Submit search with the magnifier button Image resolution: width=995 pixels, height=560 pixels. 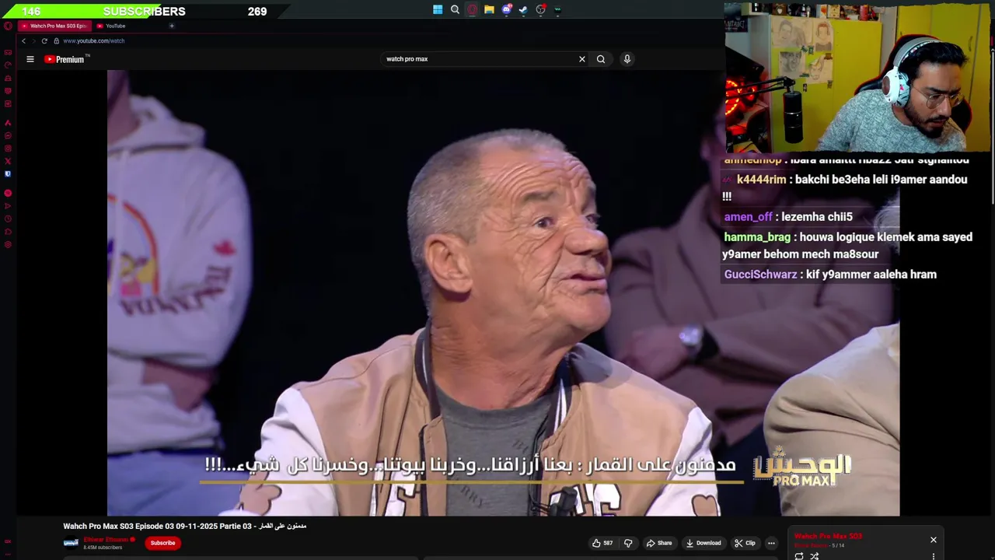[601, 59]
